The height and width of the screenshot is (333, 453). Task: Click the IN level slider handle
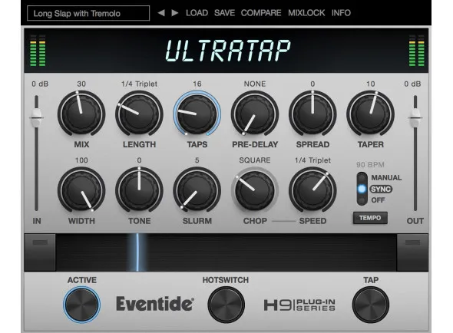click(36, 117)
